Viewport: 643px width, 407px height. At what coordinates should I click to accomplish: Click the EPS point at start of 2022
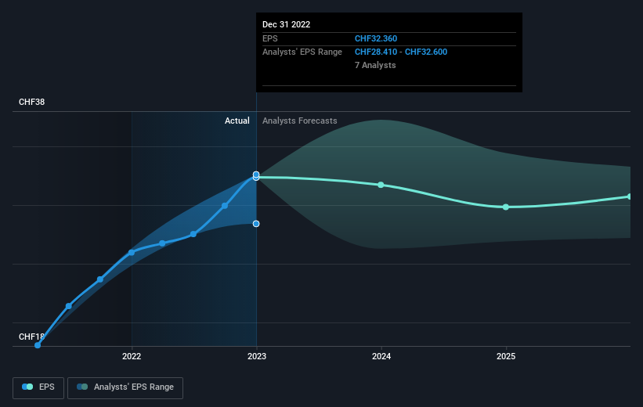(x=132, y=253)
